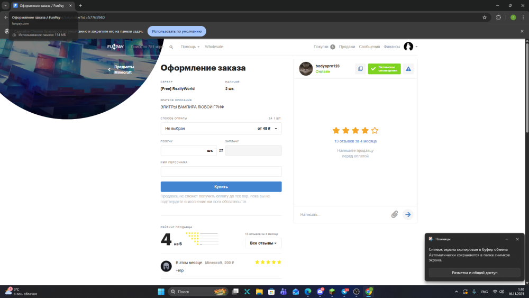Open the Финансы section

pos(391,47)
